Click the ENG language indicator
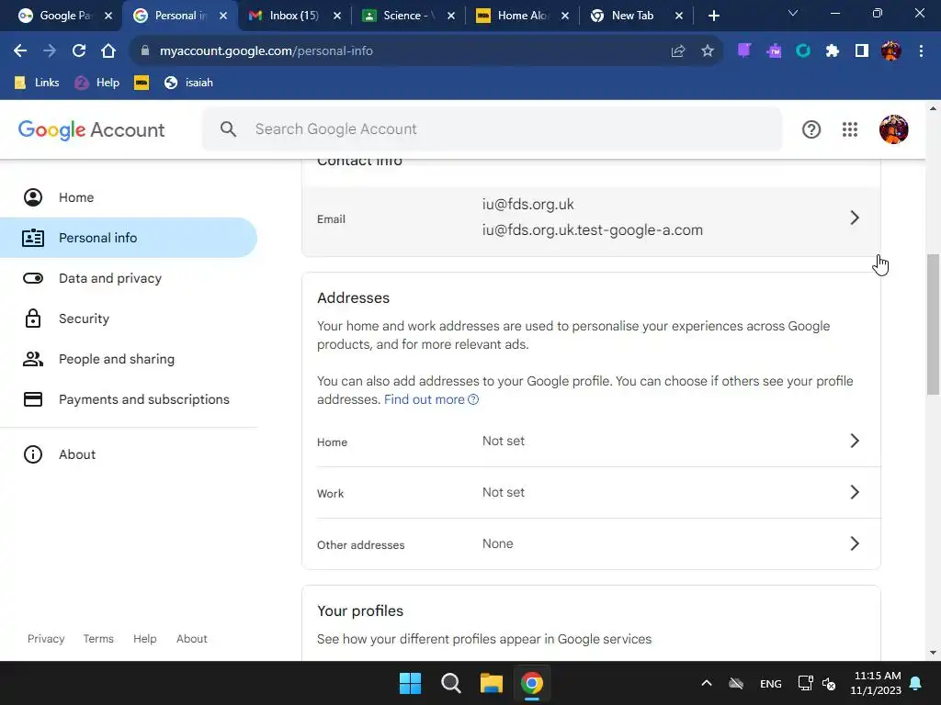Screen dimensions: 941x705 pyautogui.click(x=771, y=683)
